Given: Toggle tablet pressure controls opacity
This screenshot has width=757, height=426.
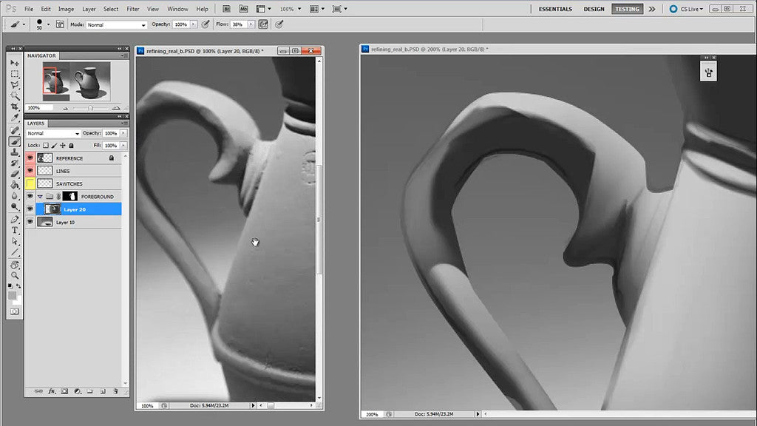Looking at the screenshot, I should click(206, 24).
